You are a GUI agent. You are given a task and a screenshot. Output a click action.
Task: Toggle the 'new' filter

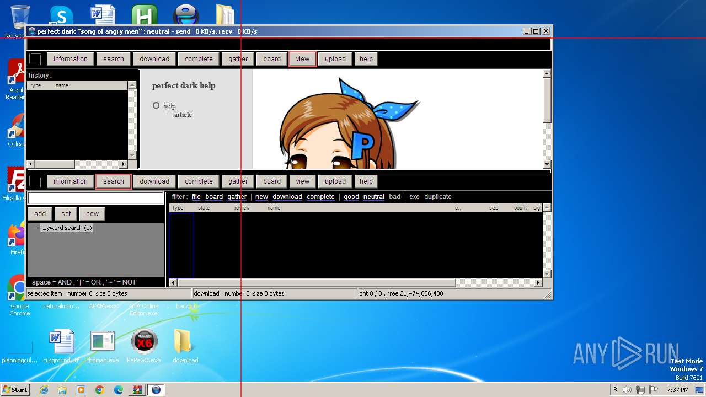point(261,197)
